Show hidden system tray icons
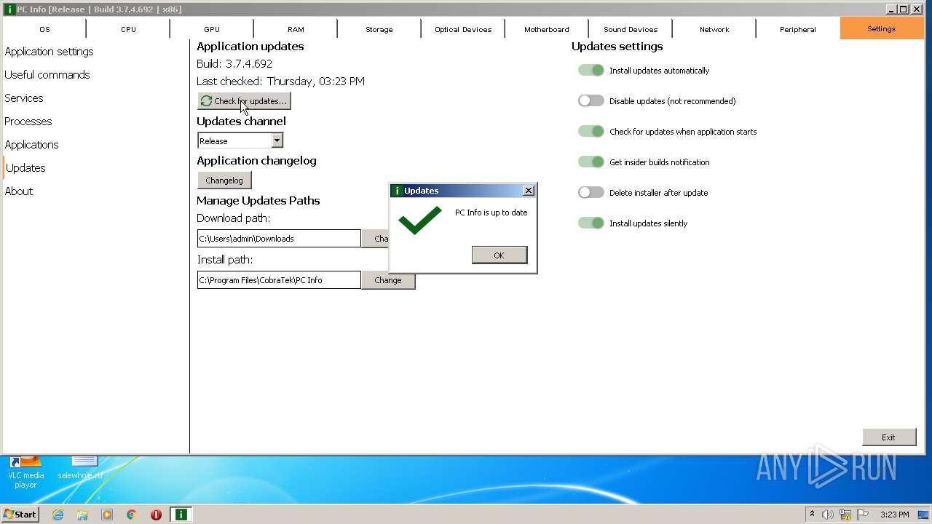932x524 pixels. tap(812, 515)
